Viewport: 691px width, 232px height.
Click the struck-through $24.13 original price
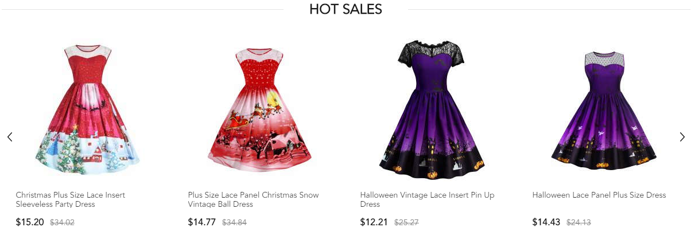(579, 222)
